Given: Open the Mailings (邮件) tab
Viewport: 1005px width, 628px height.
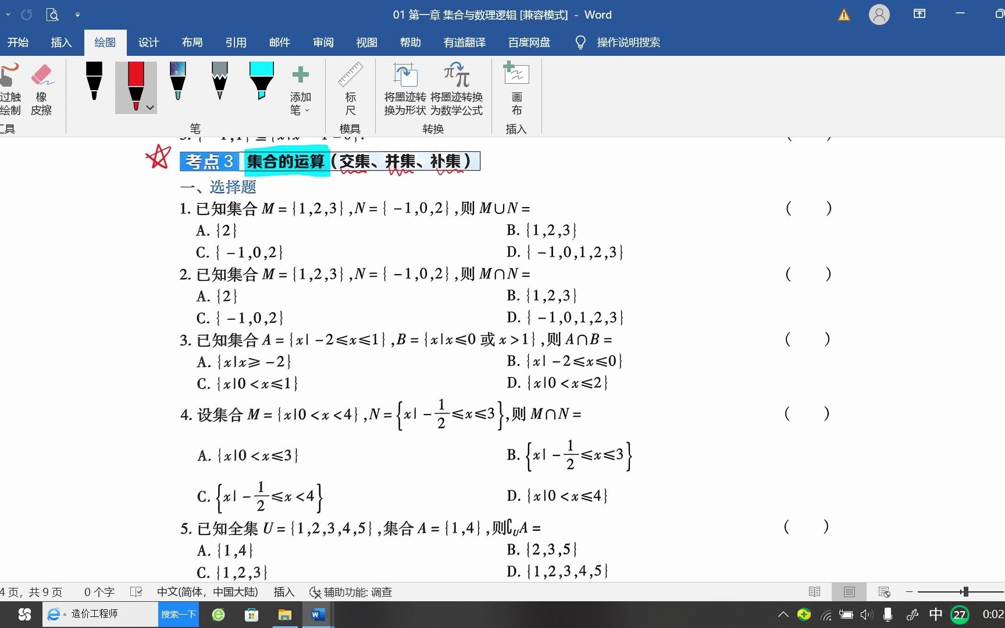Looking at the screenshot, I should (x=279, y=42).
